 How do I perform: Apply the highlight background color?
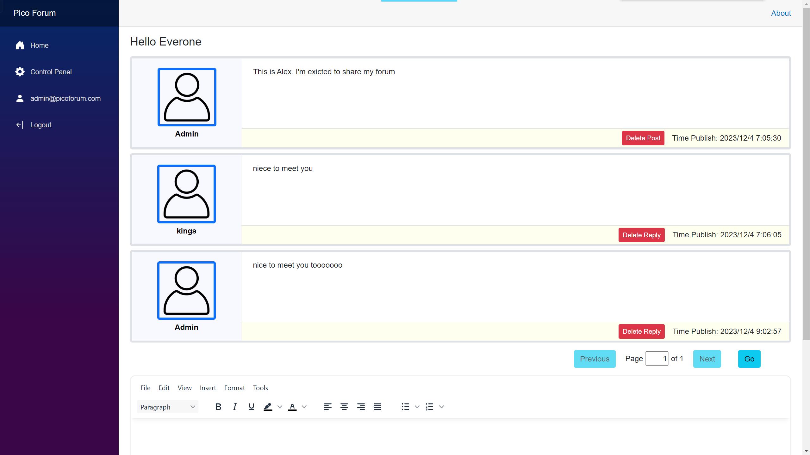268,407
